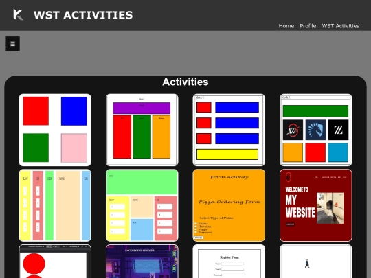Open the four colored squares activity thumbnail

click(55, 130)
